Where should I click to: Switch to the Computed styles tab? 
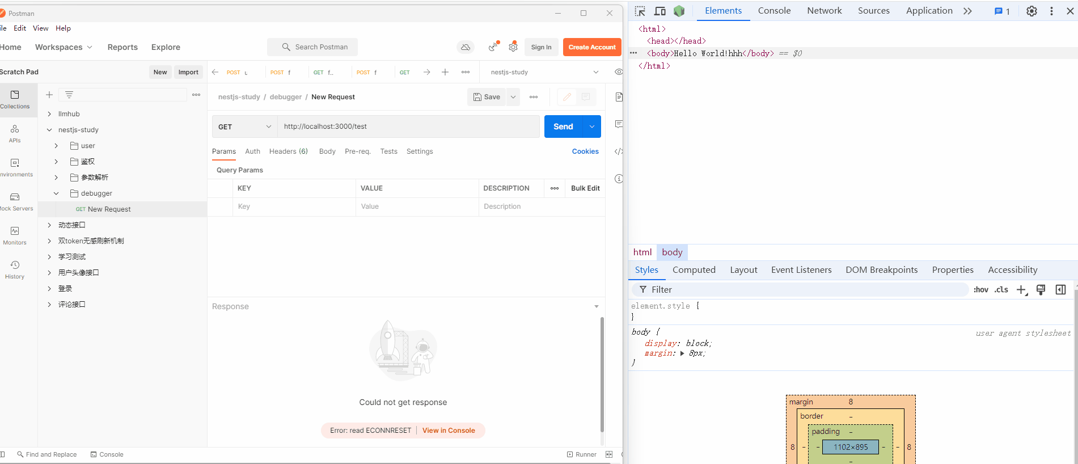tap(694, 270)
